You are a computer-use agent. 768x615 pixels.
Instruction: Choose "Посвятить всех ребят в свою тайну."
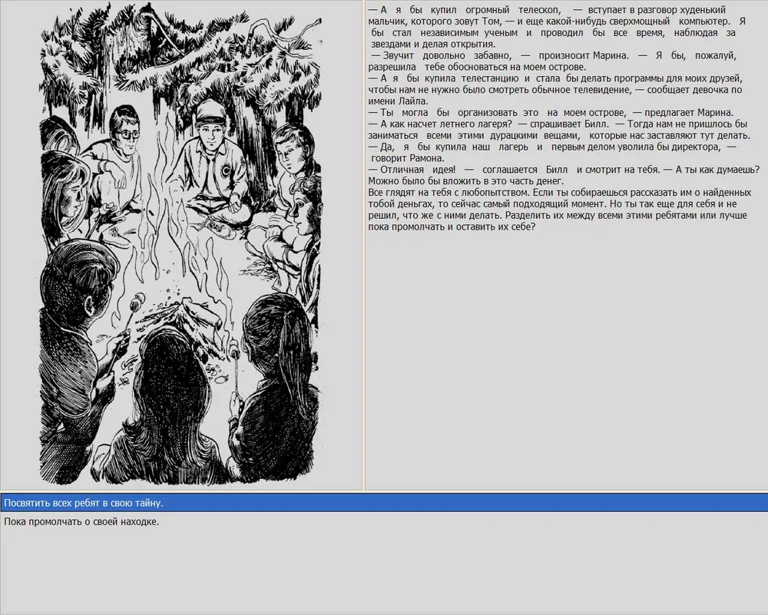click(x=384, y=503)
